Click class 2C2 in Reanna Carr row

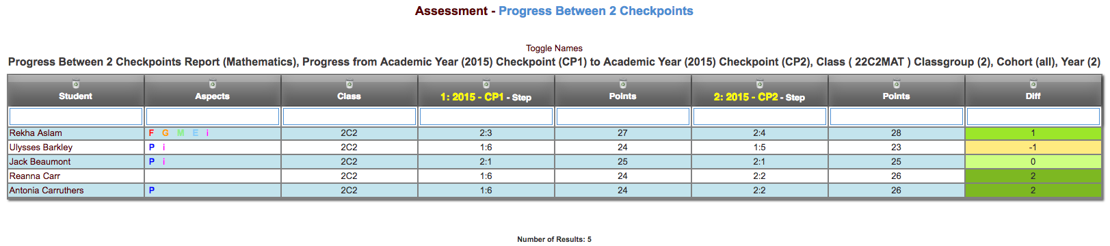coord(349,176)
